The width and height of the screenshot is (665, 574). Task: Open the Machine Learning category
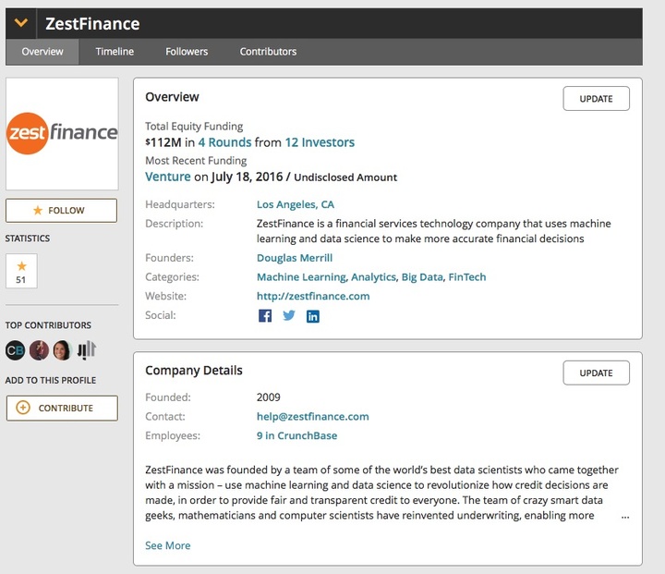[301, 276]
